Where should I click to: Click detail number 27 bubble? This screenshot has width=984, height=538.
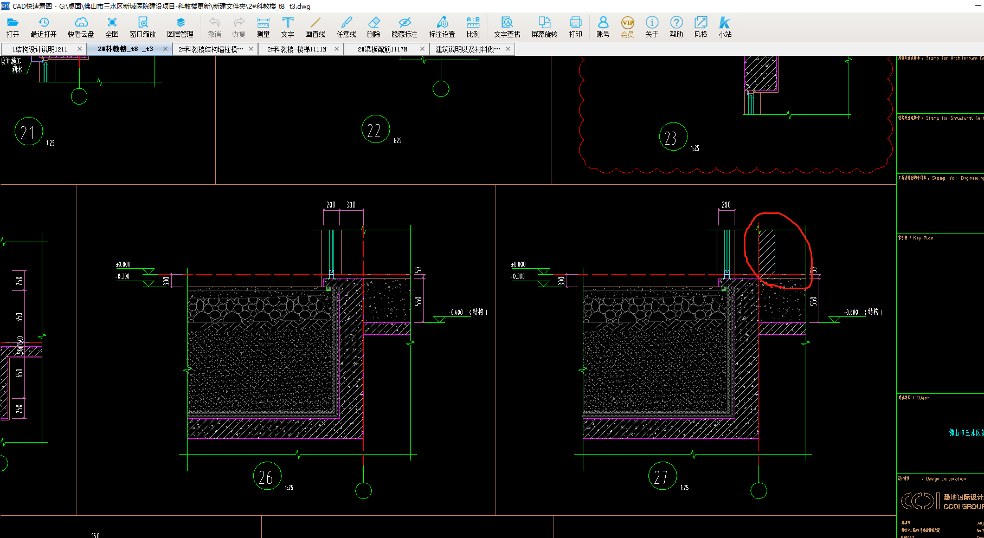click(x=663, y=476)
